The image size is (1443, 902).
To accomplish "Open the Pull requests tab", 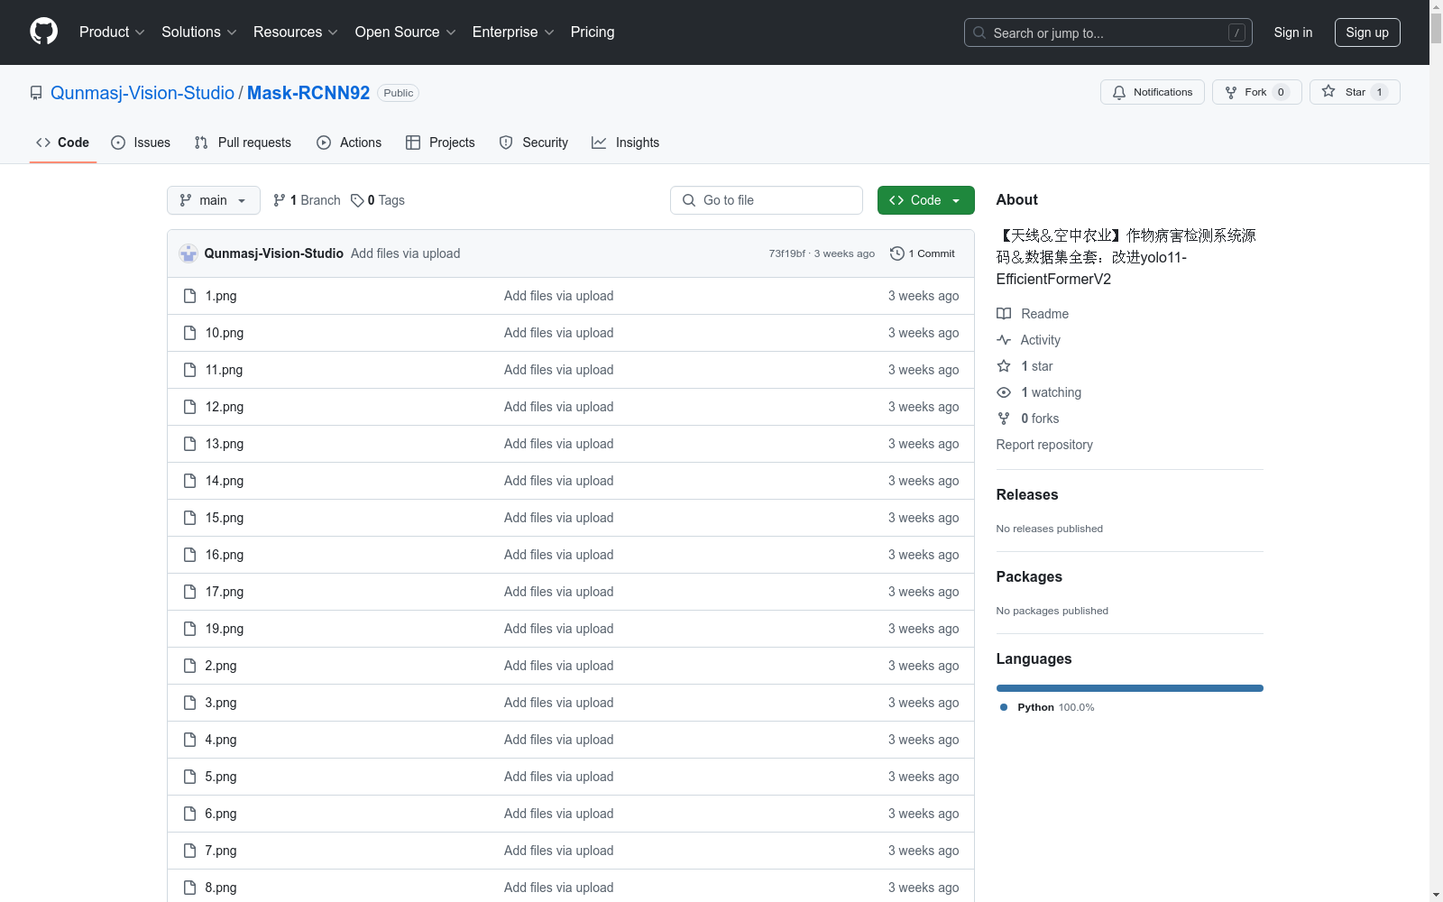I will click(243, 143).
